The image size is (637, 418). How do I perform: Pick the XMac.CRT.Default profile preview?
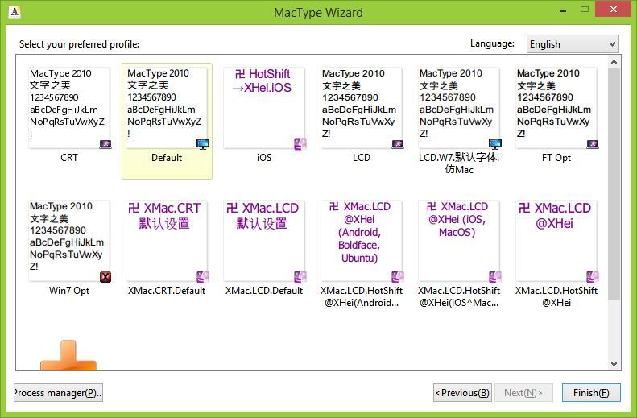167,241
